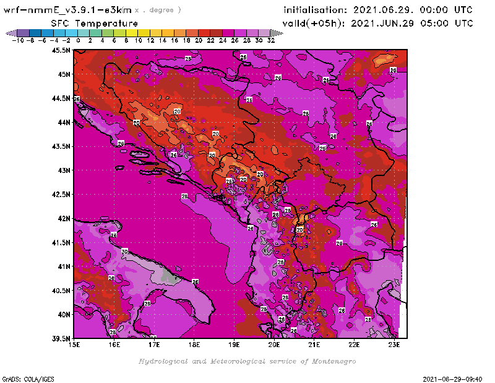Click 'Hydrological and Meteorological service of Montenegro'
The image size is (495, 383).
point(247,361)
